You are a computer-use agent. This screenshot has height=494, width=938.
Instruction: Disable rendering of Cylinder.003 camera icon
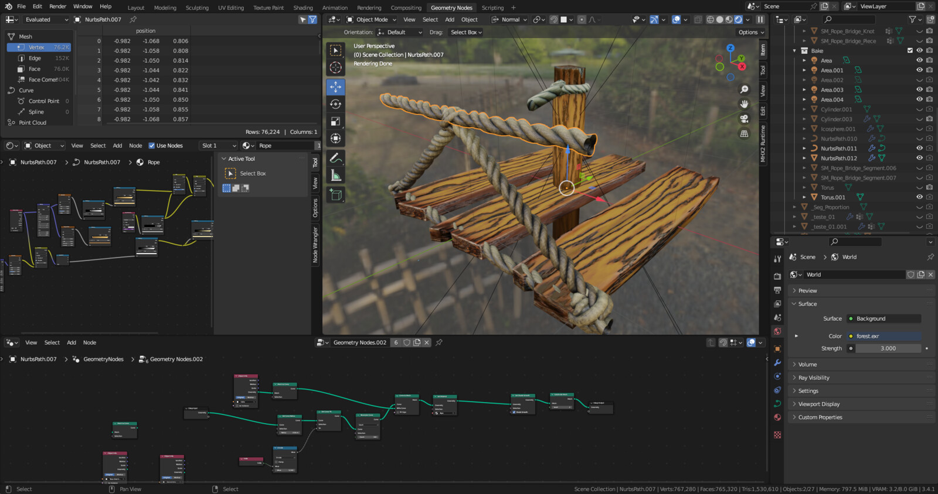point(929,119)
